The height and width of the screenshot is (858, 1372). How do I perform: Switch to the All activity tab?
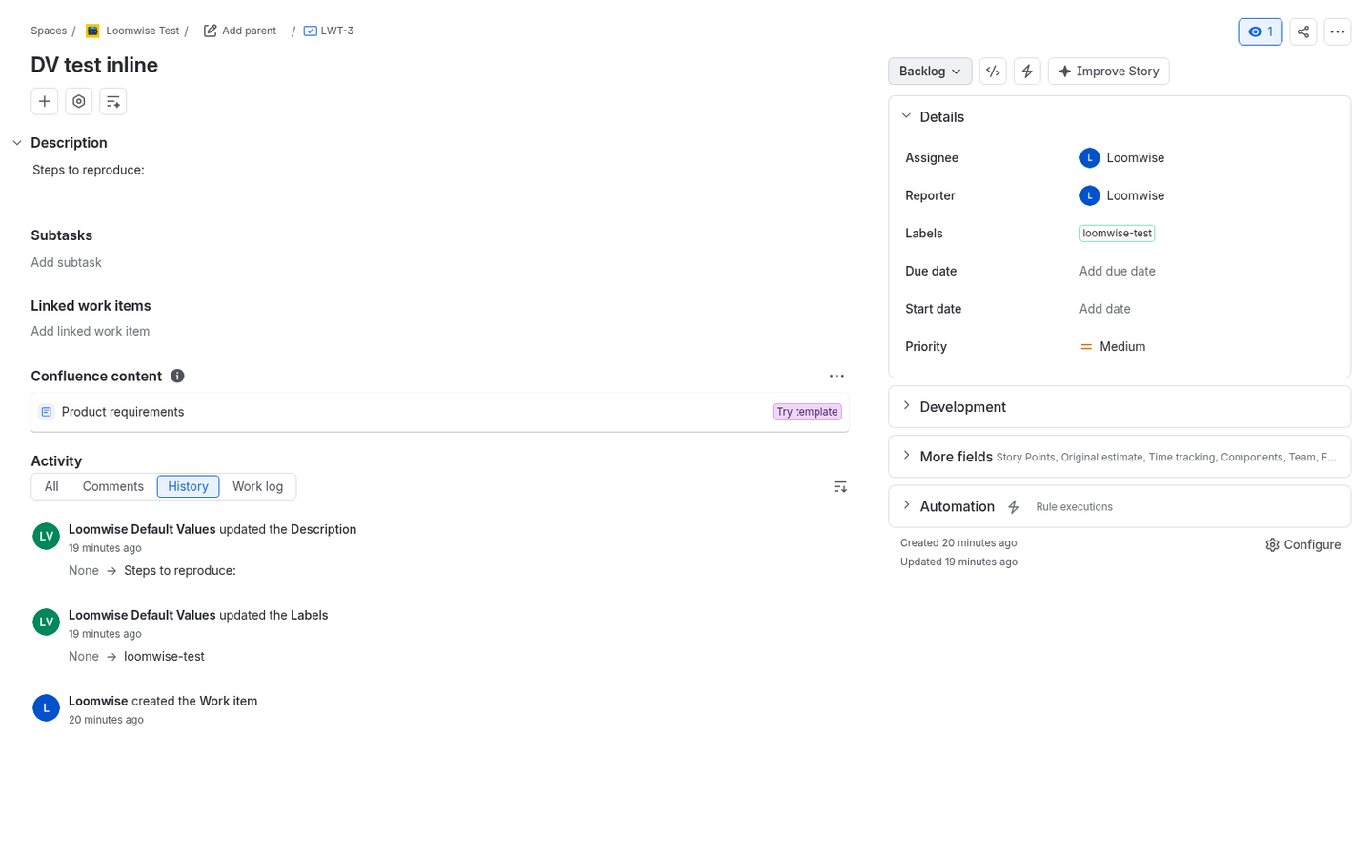51,486
